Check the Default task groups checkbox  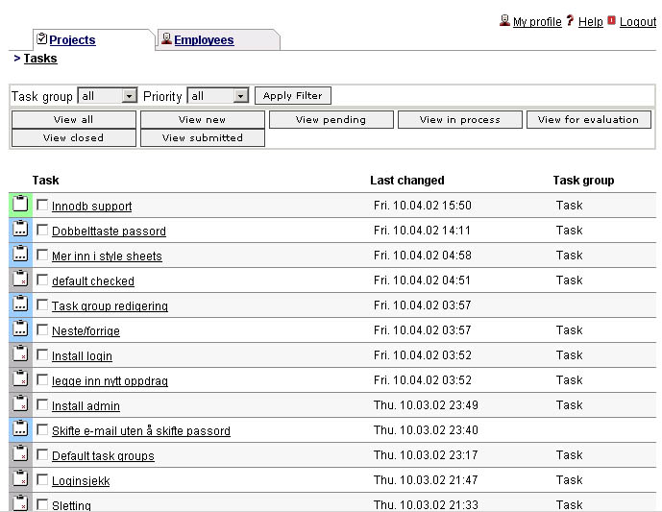pyautogui.click(x=42, y=454)
